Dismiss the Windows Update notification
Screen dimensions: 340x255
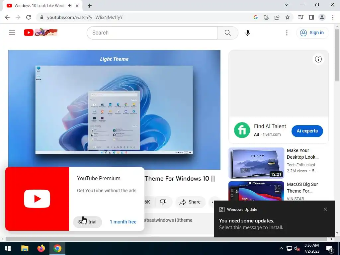tap(325, 209)
